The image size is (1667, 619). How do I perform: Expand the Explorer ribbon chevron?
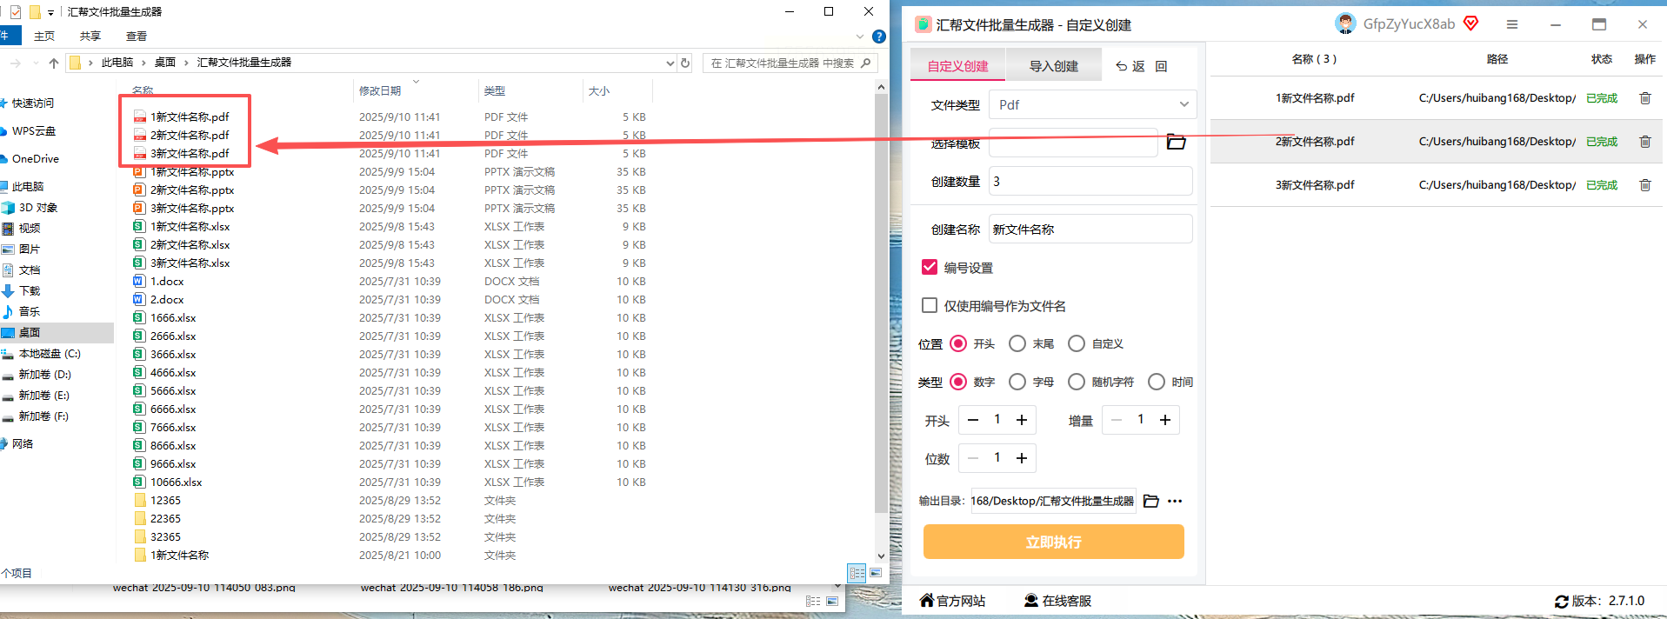pos(860,37)
